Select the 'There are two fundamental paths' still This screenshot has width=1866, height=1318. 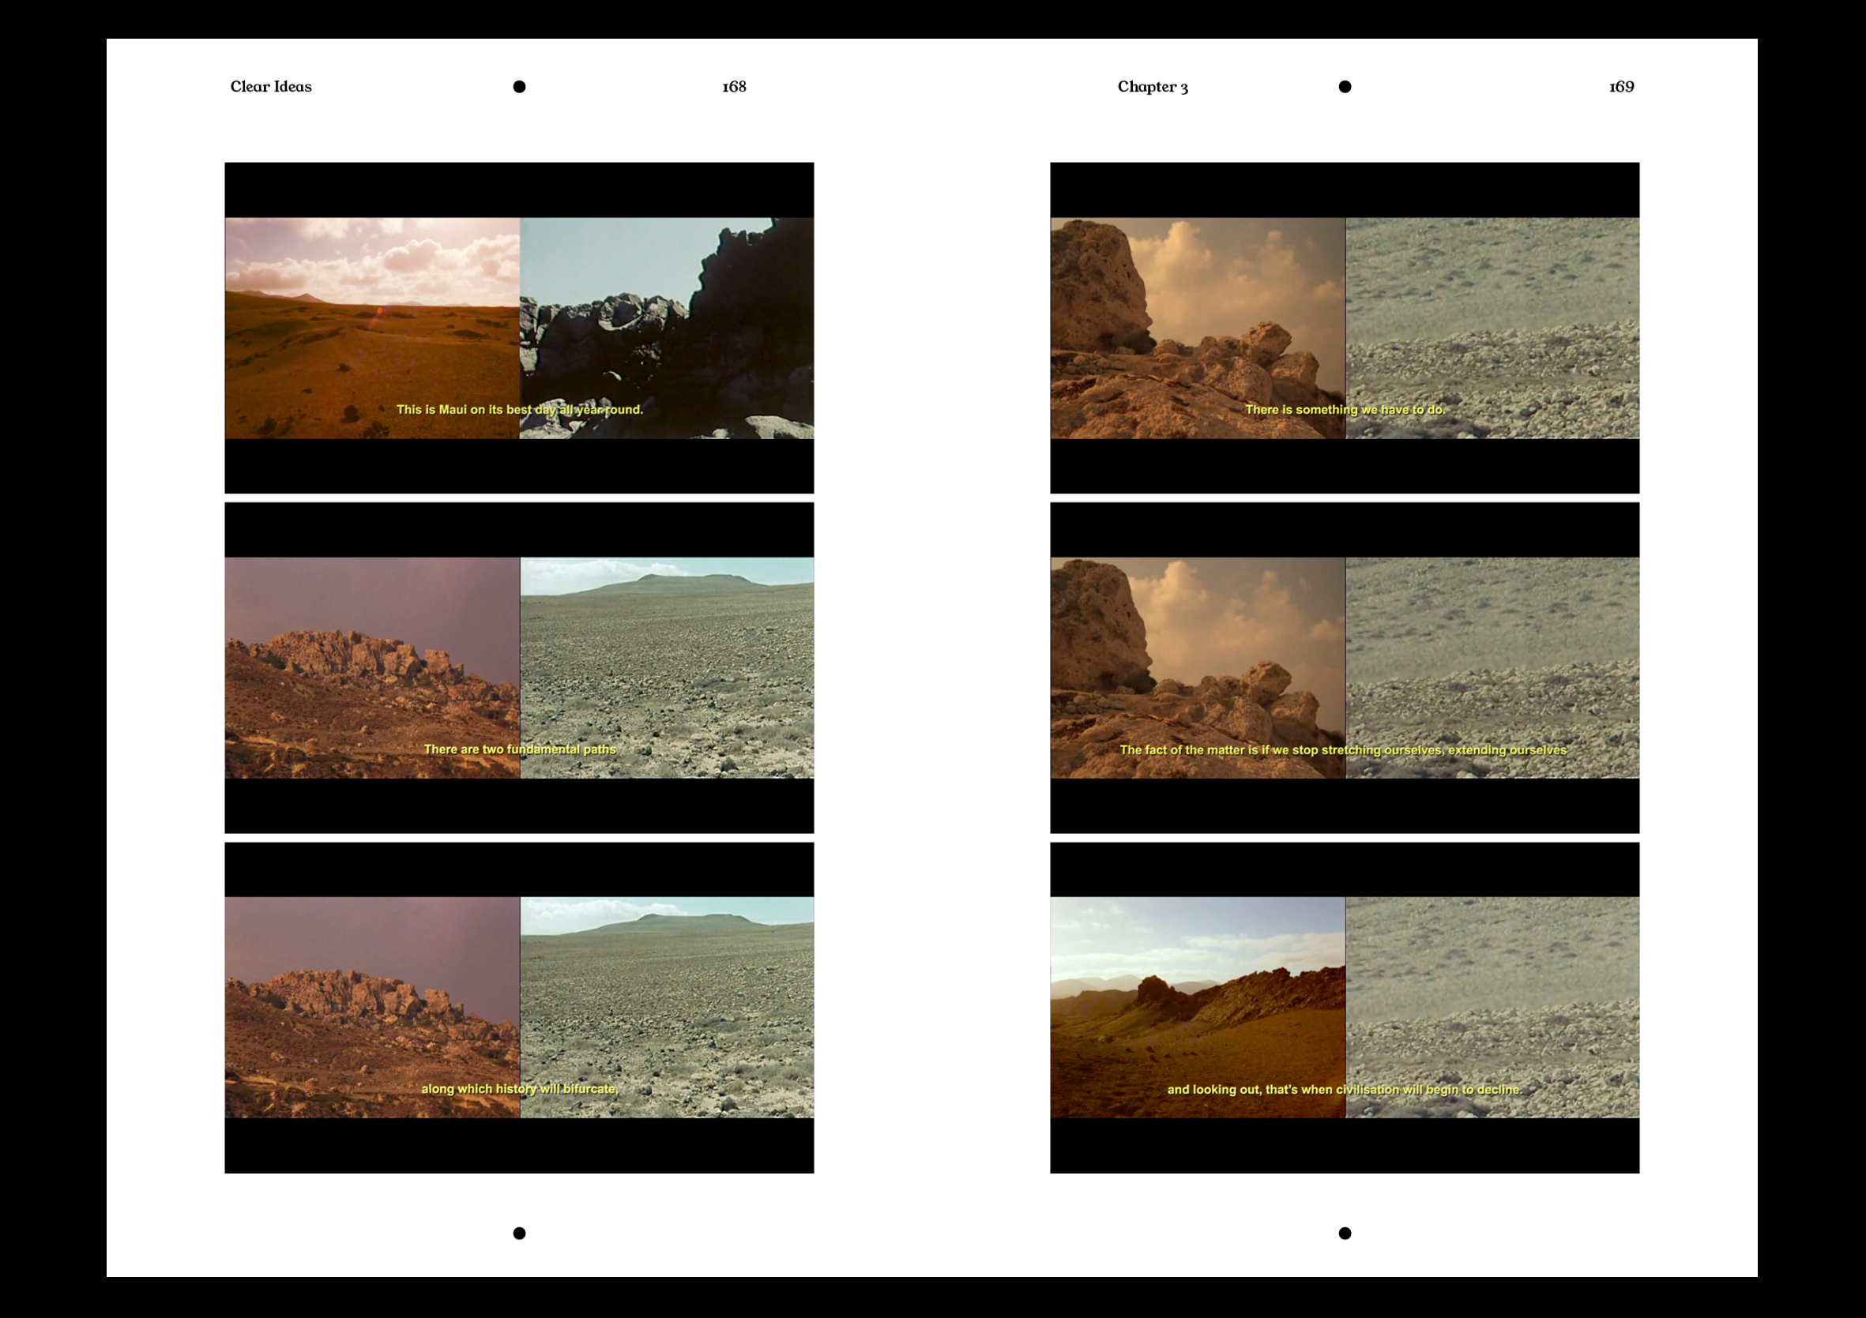pyautogui.click(x=519, y=667)
